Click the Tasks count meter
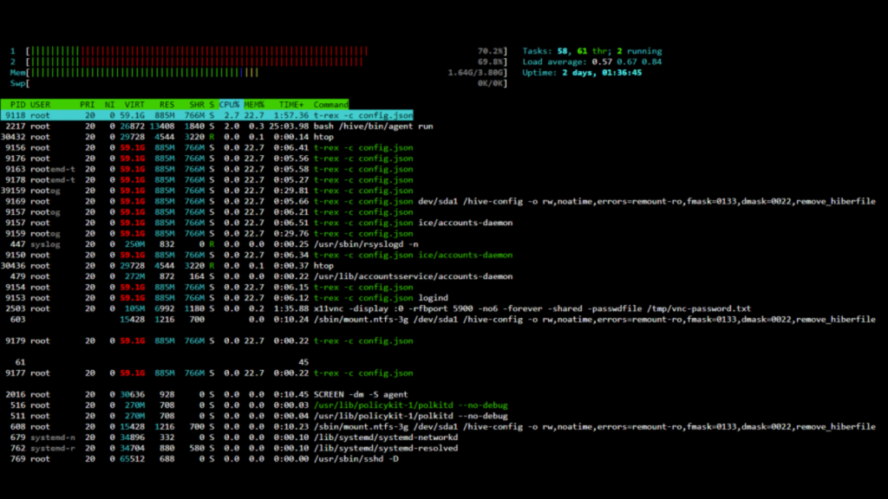 (591, 51)
